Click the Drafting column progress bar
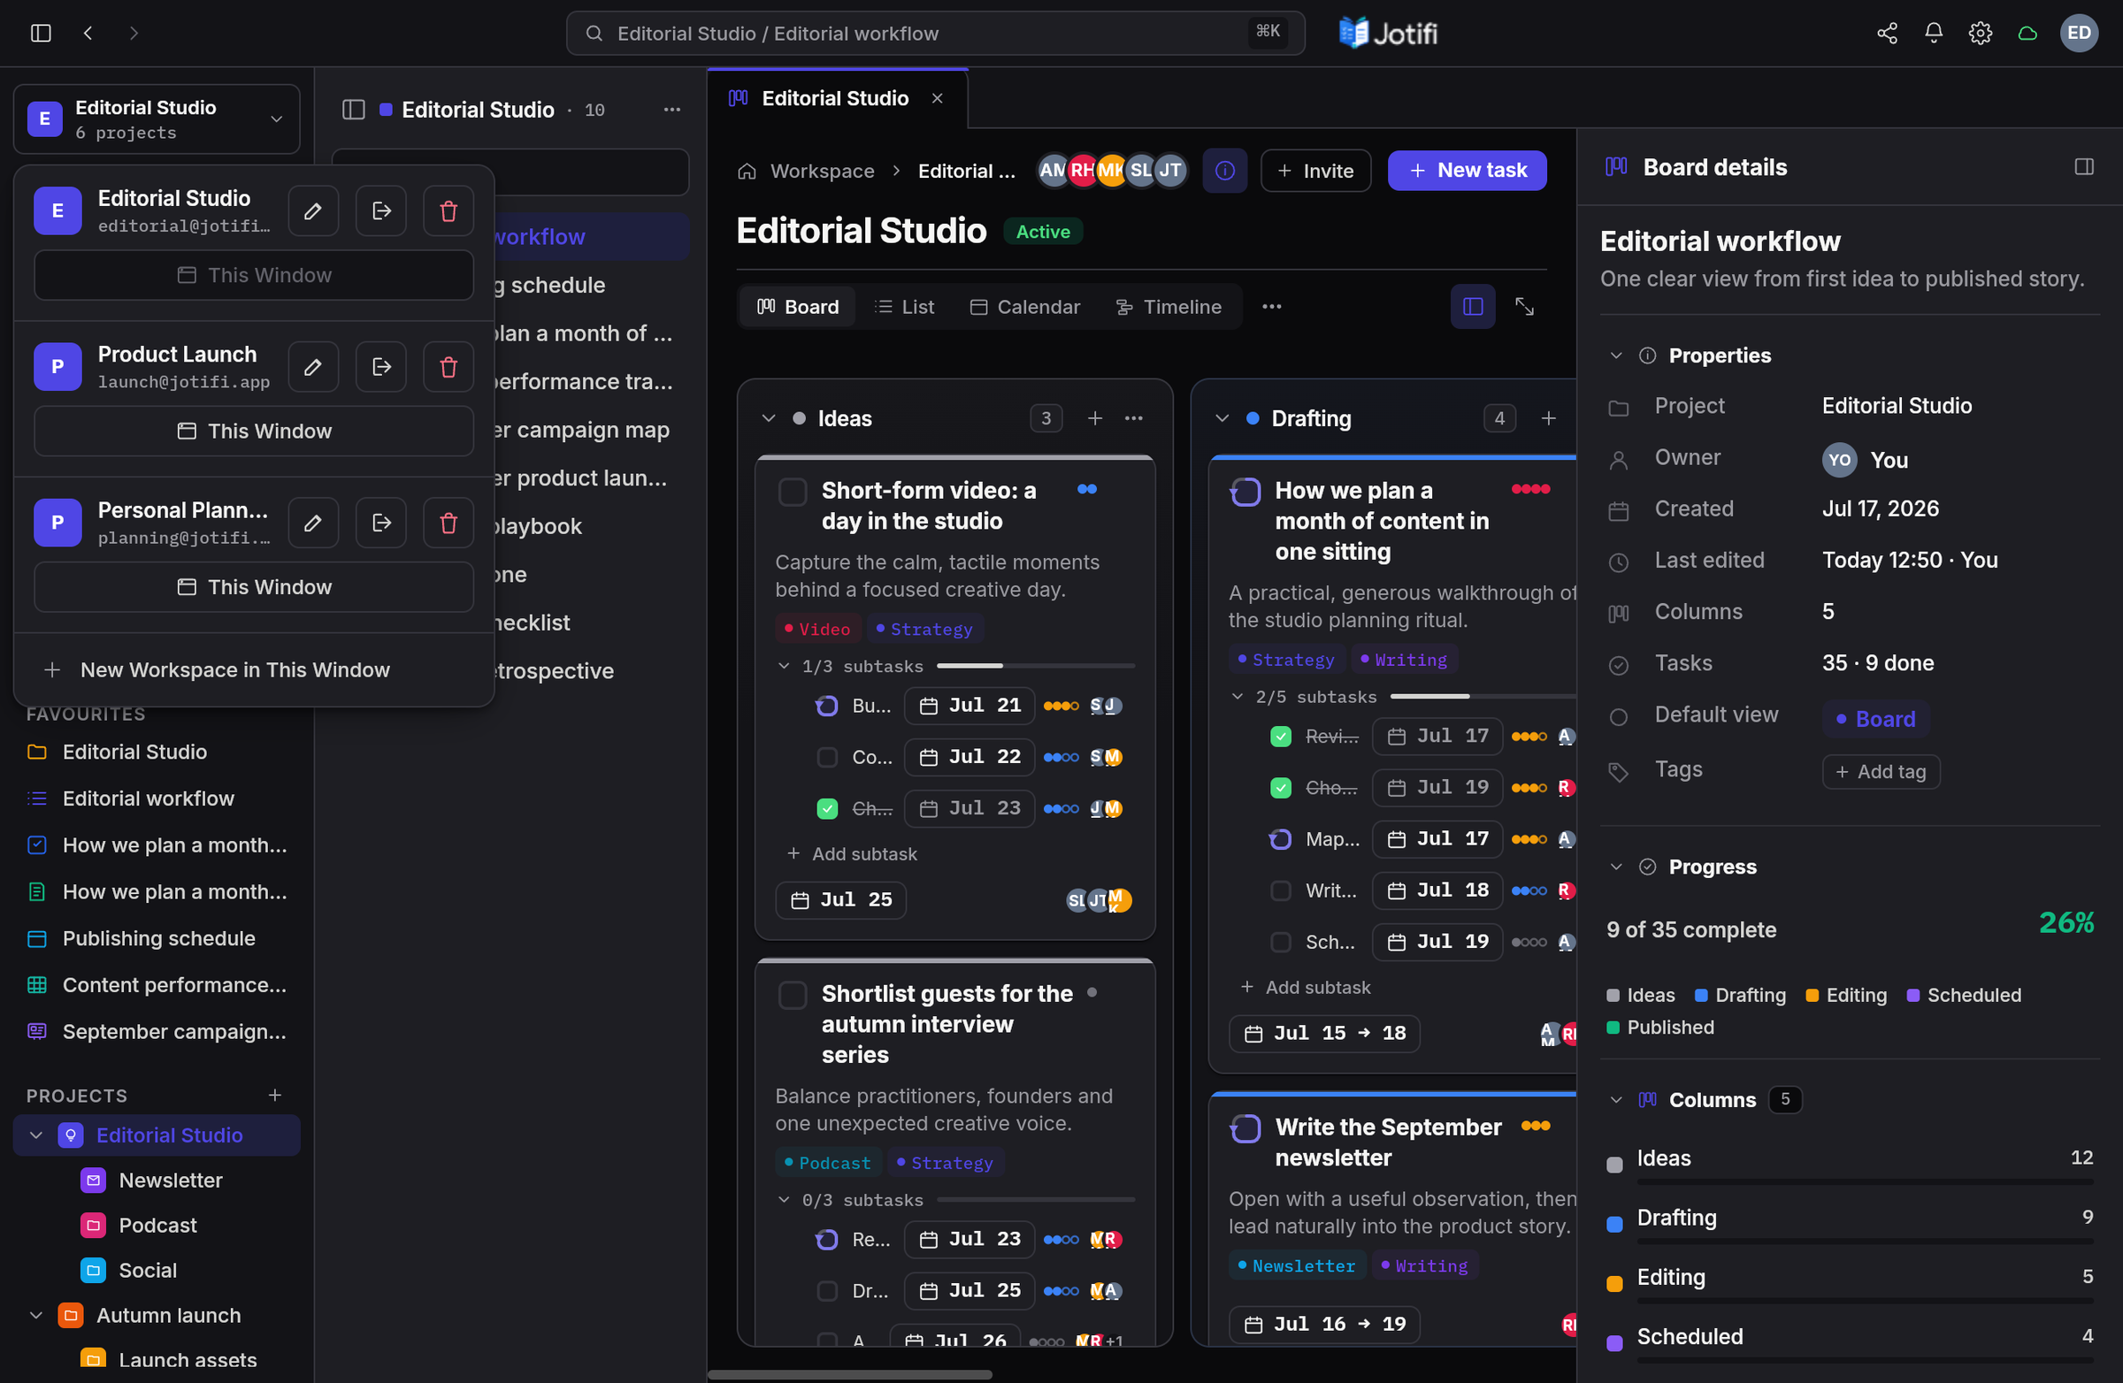 click(x=1864, y=1241)
